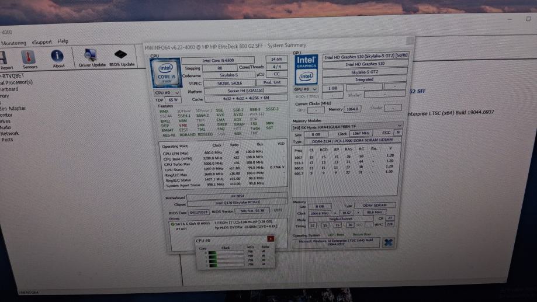Select Ports tree item
The width and height of the screenshot is (537, 302).
coord(7,140)
